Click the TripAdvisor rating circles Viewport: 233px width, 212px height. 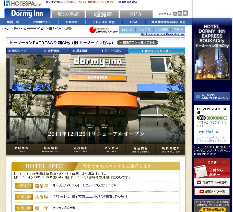(x=217, y=118)
